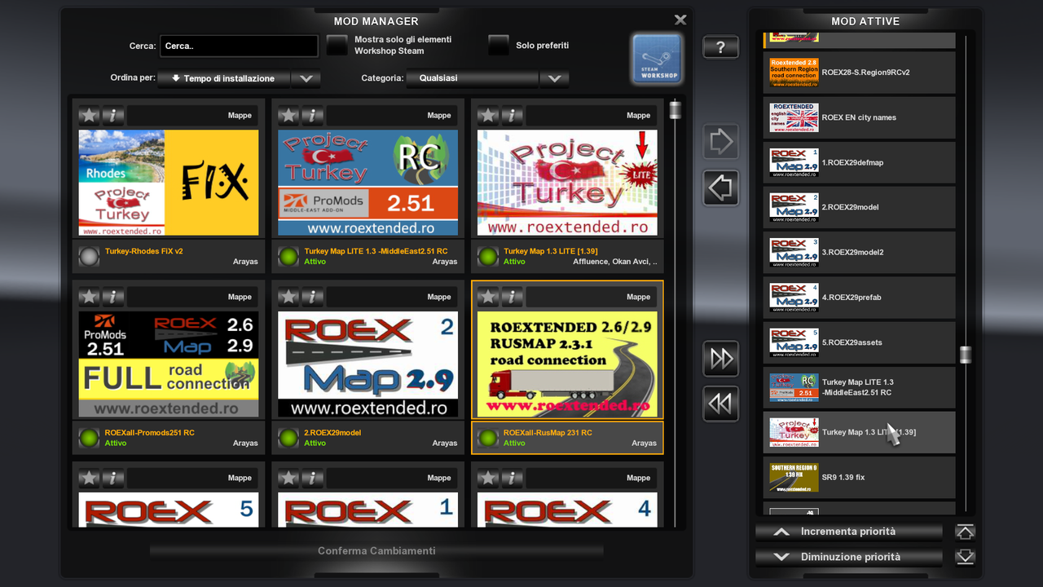Click Diminuzione priorità button

click(848, 558)
